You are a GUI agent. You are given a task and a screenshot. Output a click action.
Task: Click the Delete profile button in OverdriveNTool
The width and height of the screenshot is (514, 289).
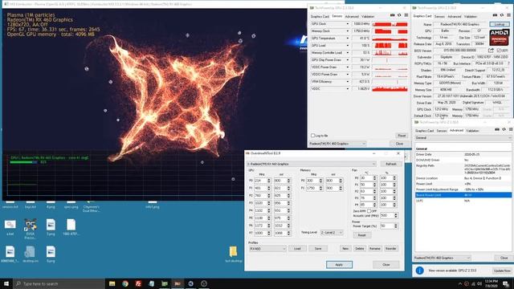click(359, 249)
